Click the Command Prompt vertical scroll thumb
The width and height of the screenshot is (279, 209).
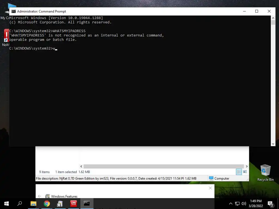pos(273,23)
